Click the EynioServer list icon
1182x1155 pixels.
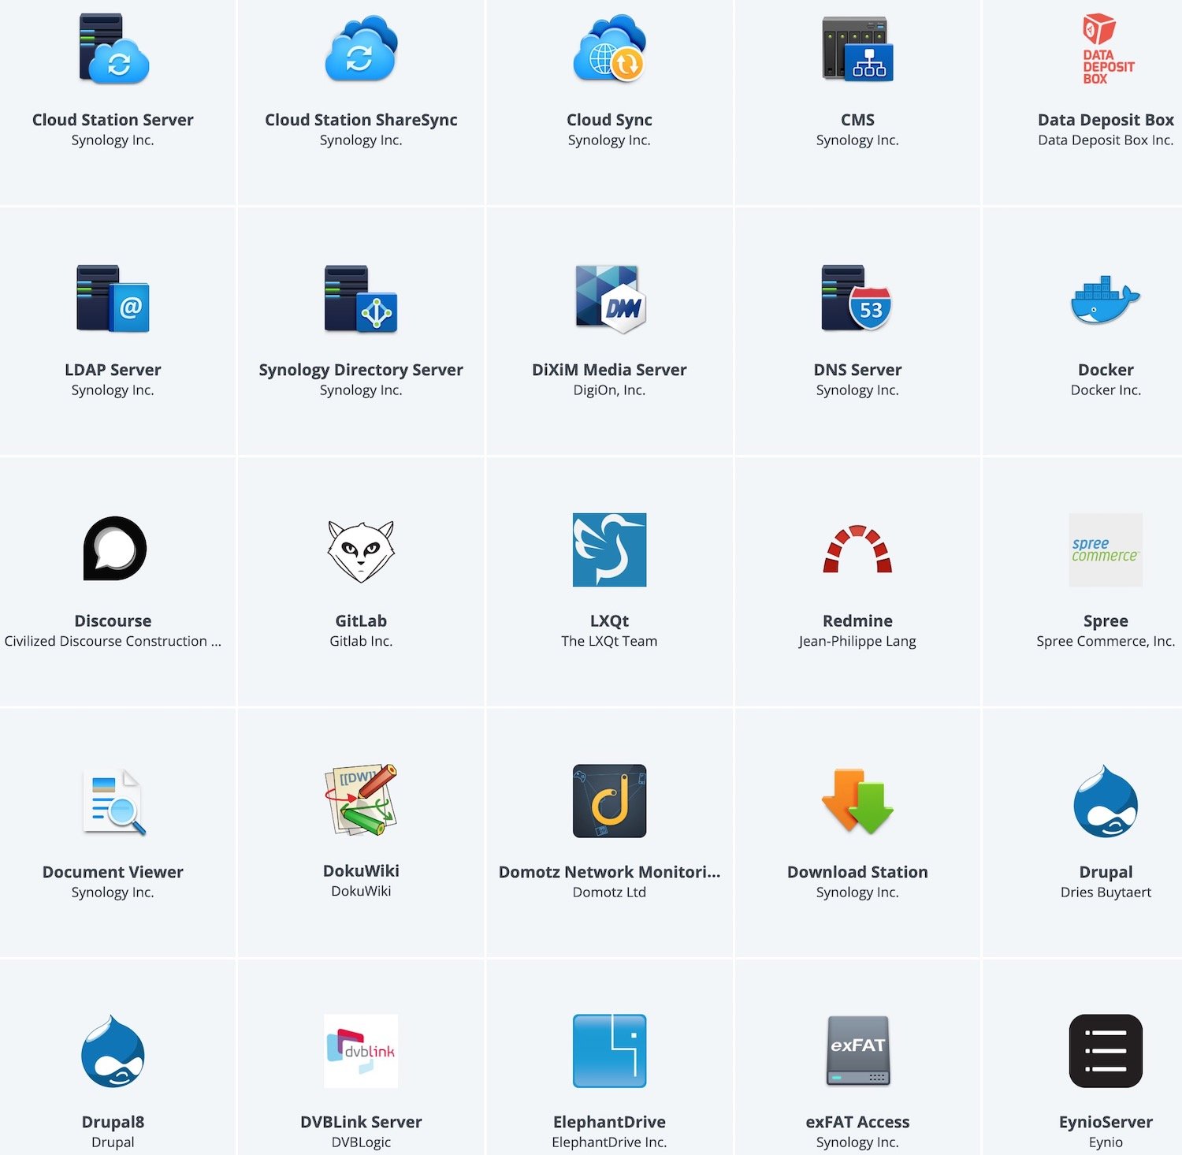[x=1106, y=1051]
